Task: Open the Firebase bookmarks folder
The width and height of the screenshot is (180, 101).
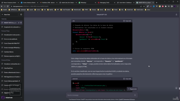Action: pos(93,10)
